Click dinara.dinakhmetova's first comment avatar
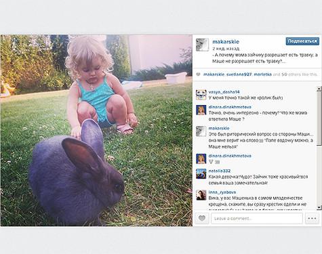Viewport: 322px width, 254px height. [201, 110]
